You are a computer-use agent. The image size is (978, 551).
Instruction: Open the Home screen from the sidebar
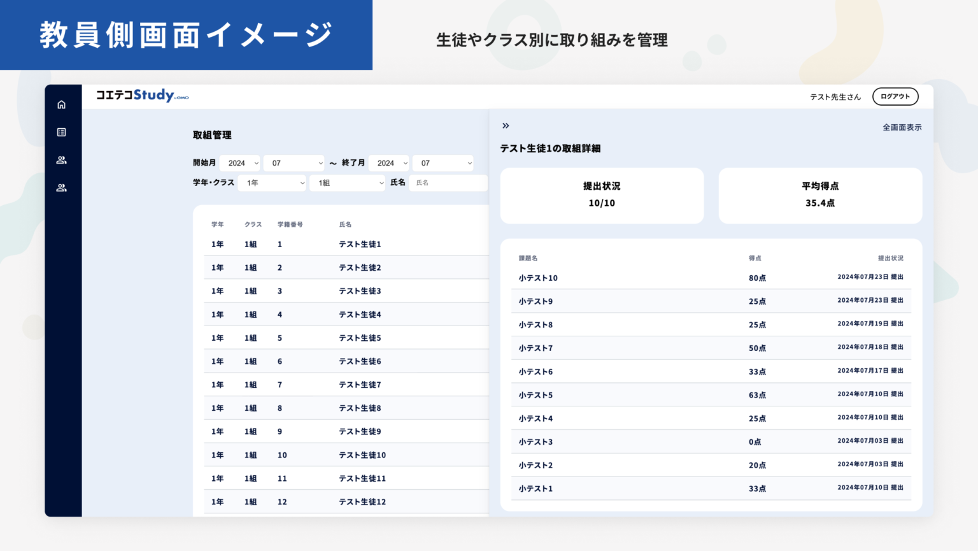pos(61,104)
